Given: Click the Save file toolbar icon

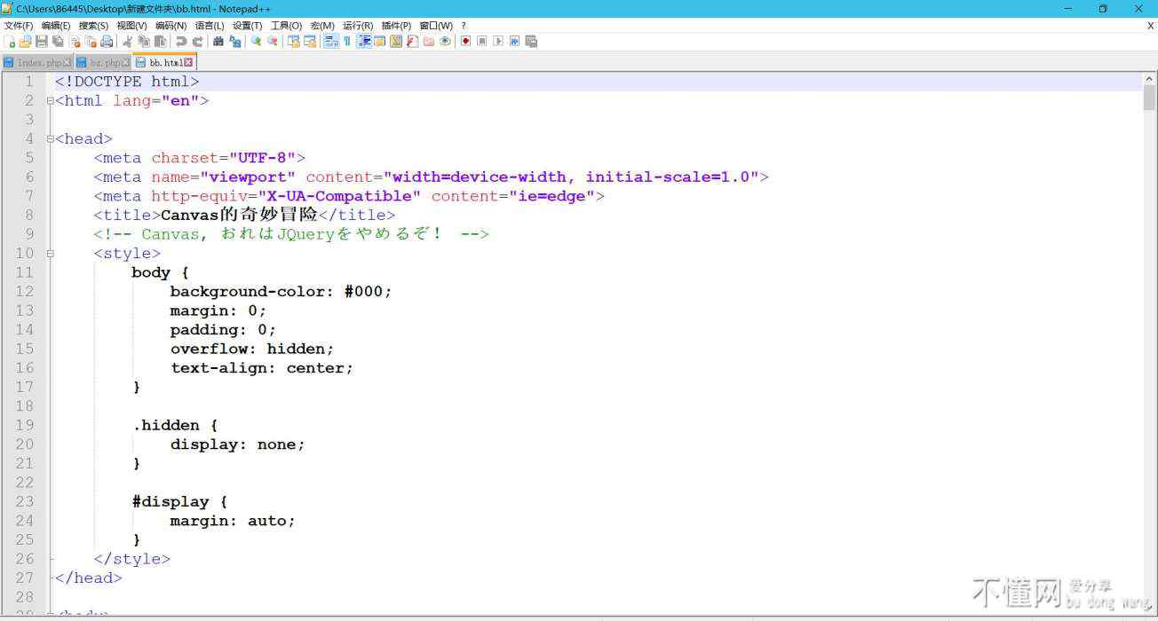Looking at the screenshot, I should pyautogui.click(x=41, y=42).
